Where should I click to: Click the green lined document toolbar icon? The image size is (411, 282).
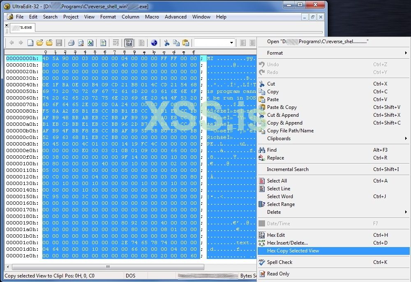coord(103,43)
